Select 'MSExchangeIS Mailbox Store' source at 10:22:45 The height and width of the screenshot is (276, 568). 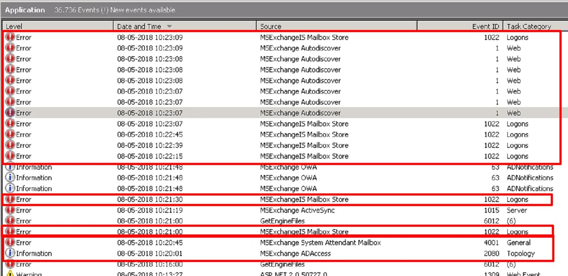(x=304, y=135)
